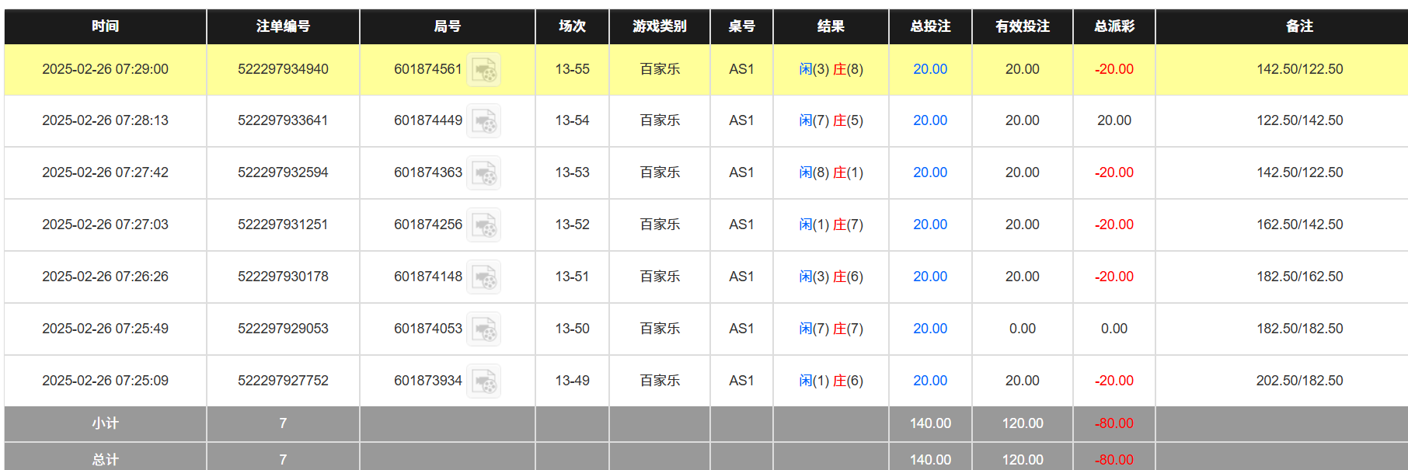Open video replay for round 601874449
Viewport: 1408px width, 470px height.
pos(484,120)
